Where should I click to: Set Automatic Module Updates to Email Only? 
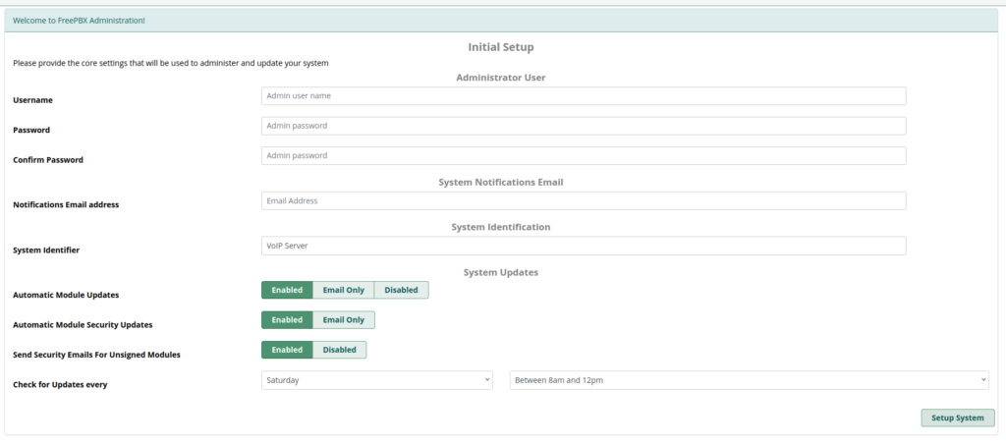pos(343,290)
